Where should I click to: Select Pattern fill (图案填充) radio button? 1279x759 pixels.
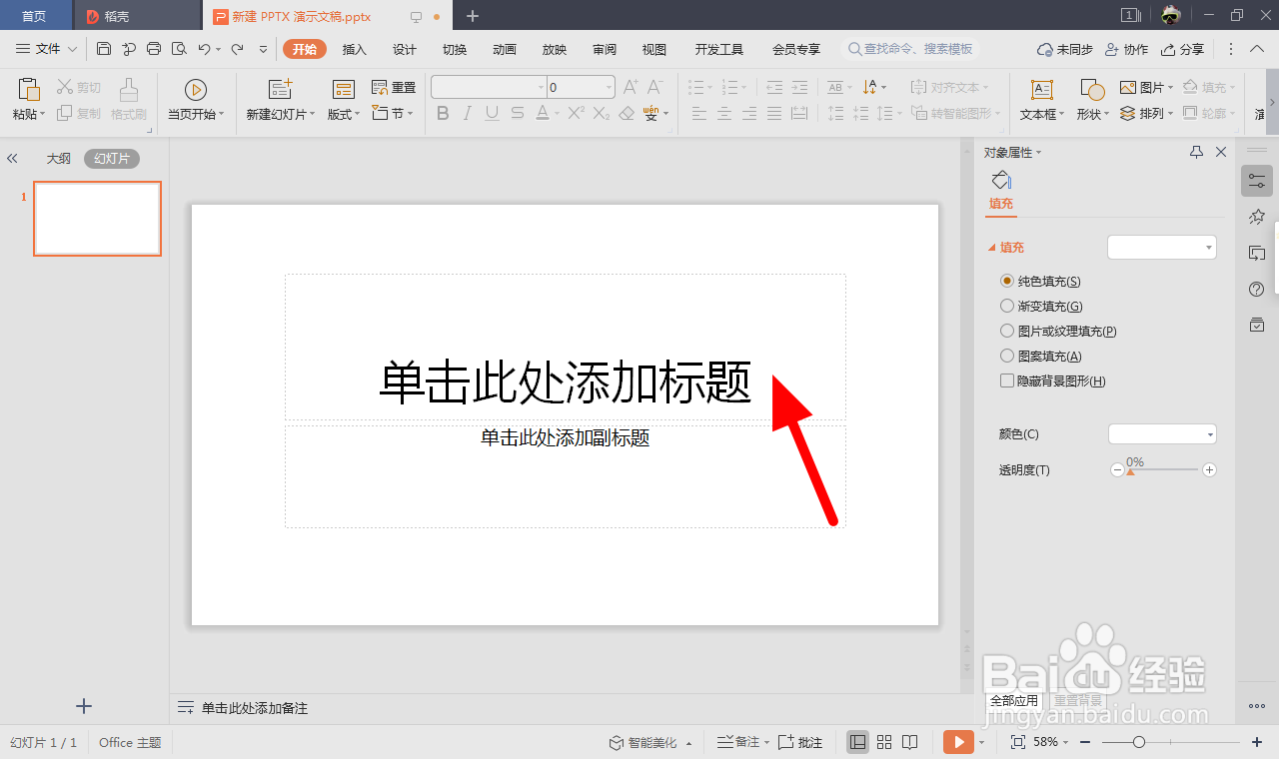pyautogui.click(x=1007, y=356)
